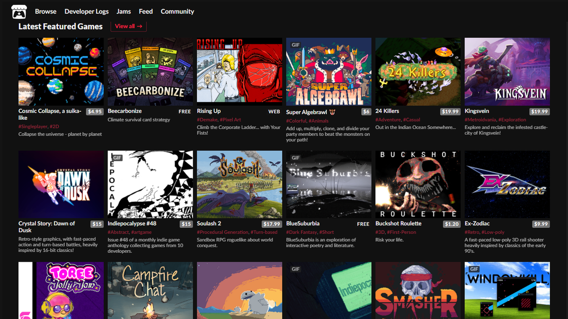Click the View all featured games button
The image size is (568, 319).
point(128,27)
